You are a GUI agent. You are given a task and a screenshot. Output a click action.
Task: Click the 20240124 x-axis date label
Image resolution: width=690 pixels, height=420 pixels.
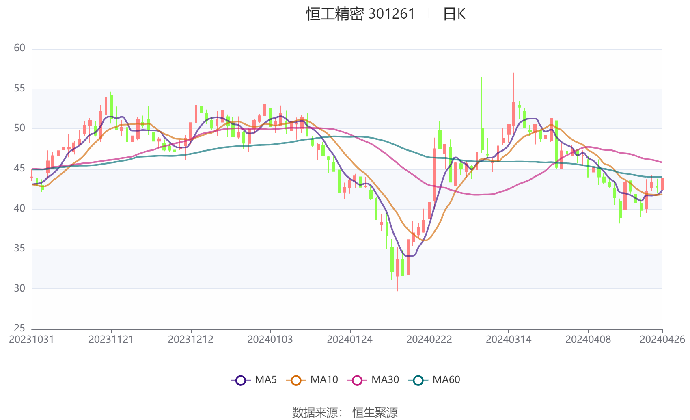tap(349, 340)
